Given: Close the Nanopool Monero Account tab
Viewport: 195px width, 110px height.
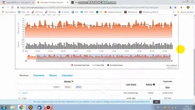Looking at the screenshot, I should coord(68,2).
